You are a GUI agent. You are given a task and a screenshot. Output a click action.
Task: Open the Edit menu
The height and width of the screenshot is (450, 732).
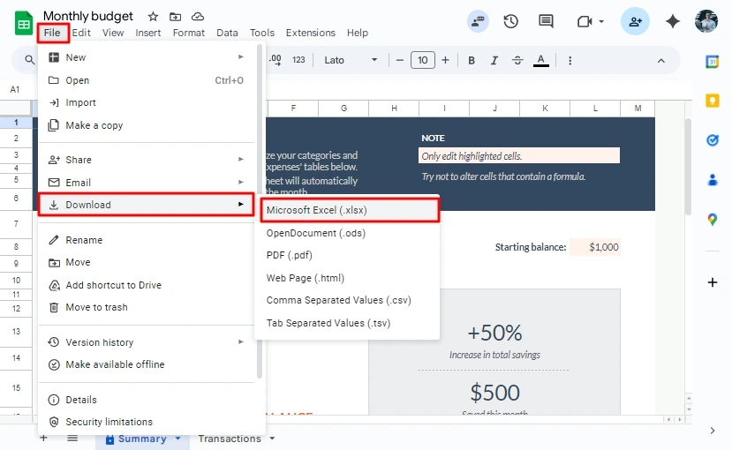tap(81, 33)
